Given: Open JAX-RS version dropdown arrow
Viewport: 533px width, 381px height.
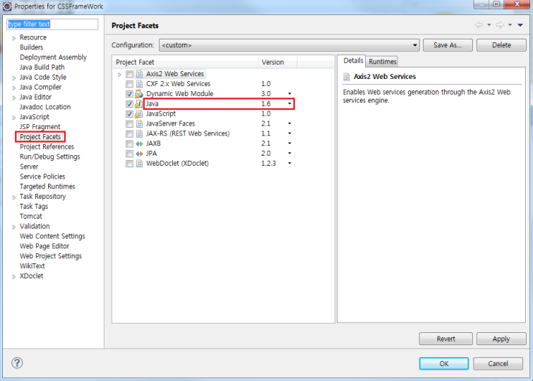Looking at the screenshot, I should pyautogui.click(x=290, y=133).
